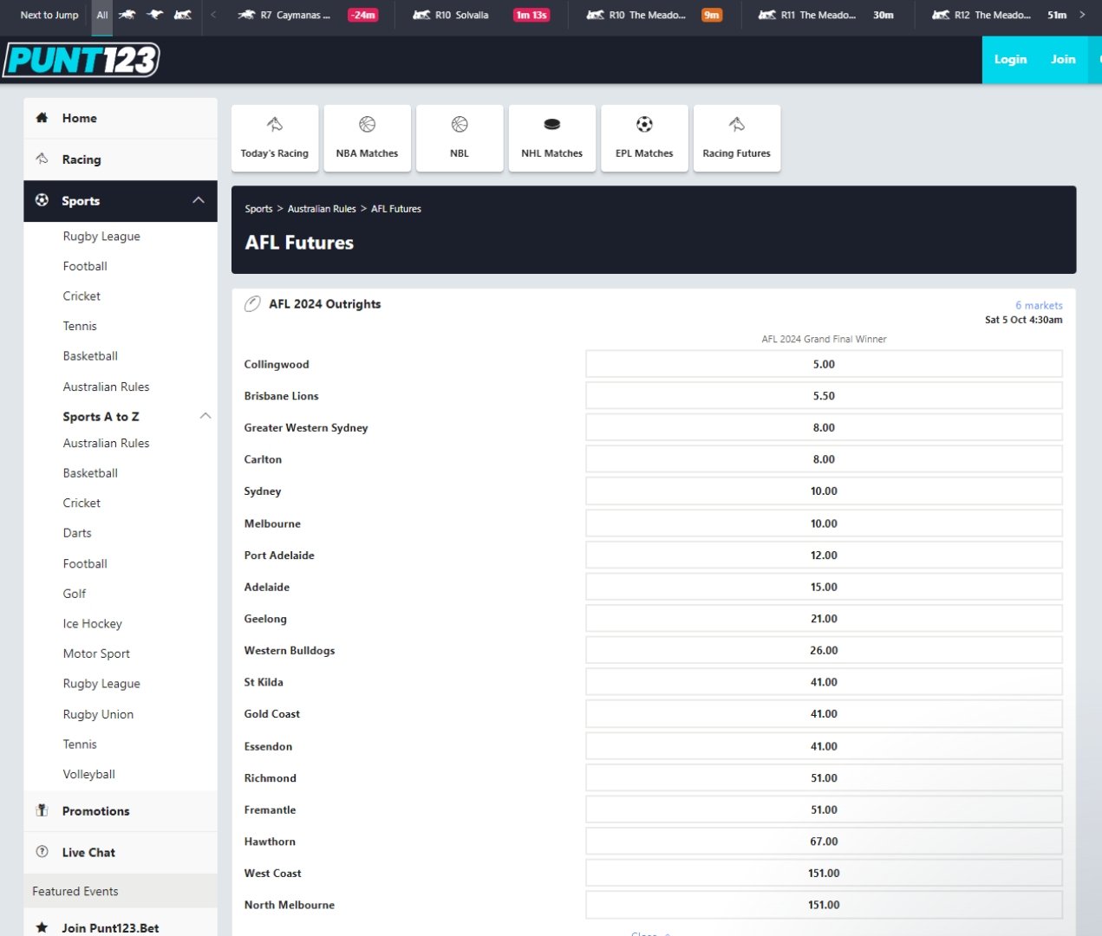
Task: Click the football icon beside AFL 2024 Outrights
Action: point(252,304)
